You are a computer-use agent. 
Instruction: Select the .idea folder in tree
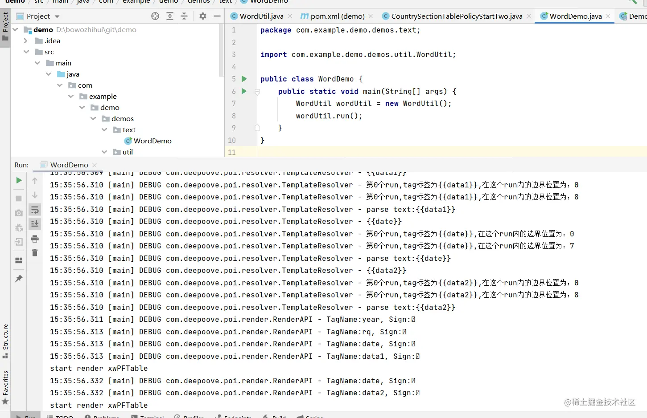click(x=52, y=41)
